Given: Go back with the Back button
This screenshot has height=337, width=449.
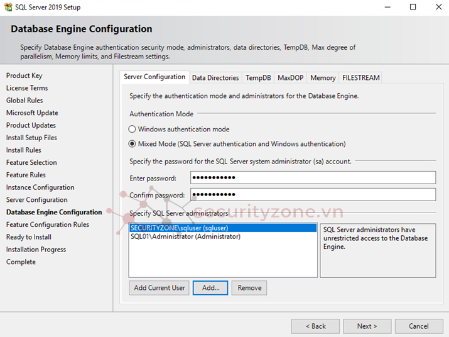Looking at the screenshot, I should point(315,326).
